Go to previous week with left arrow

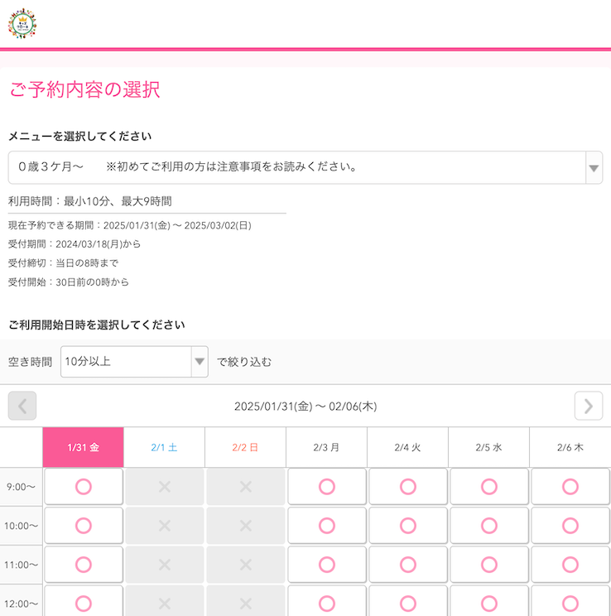tap(22, 406)
